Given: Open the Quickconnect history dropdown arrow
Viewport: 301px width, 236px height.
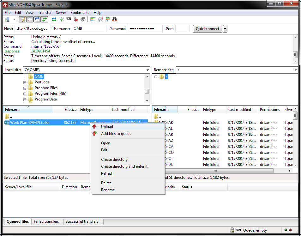Looking at the screenshot, I should click(225, 29).
